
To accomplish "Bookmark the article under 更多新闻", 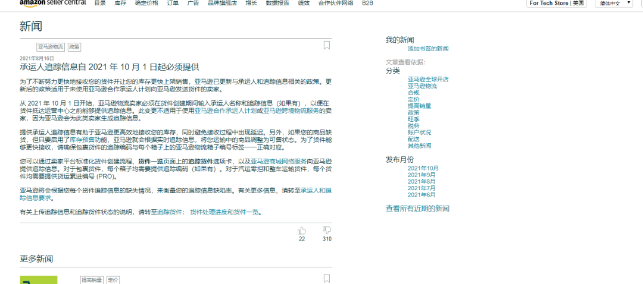I will (x=326, y=279).
